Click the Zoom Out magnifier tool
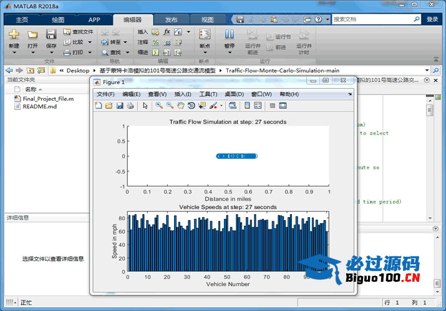This screenshot has height=311, width=446. (x=170, y=106)
